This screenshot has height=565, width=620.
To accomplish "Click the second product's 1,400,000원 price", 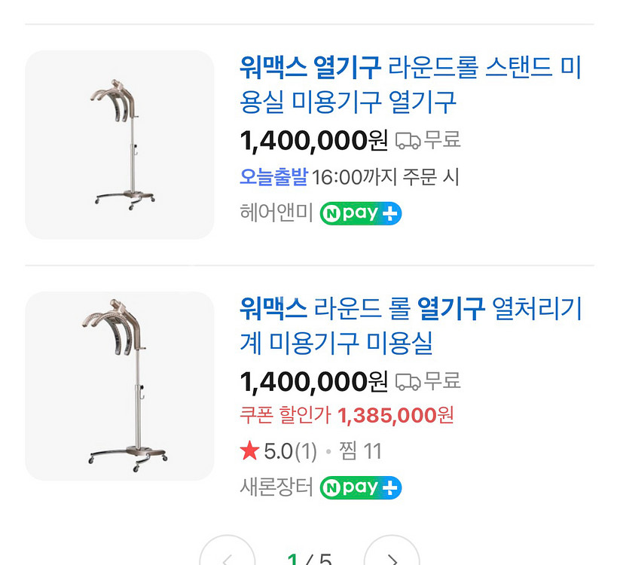I will tap(313, 381).
